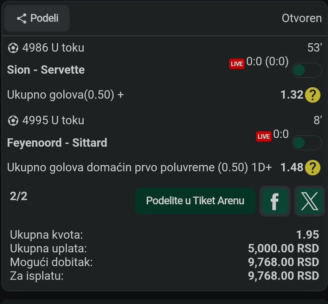Select the Ukupno golova domaćin prvo poluvreme bet
This screenshot has width=328, height=304.
[x=140, y=167]
